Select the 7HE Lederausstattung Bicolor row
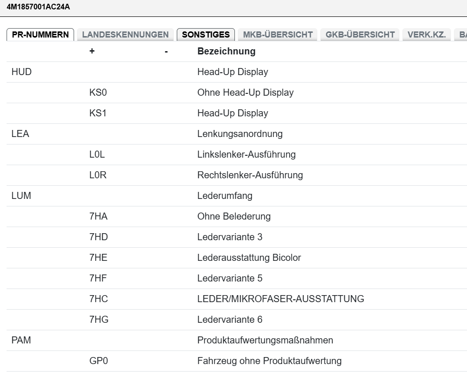Viewport: 467px width, 388px height. pos(249,258)
